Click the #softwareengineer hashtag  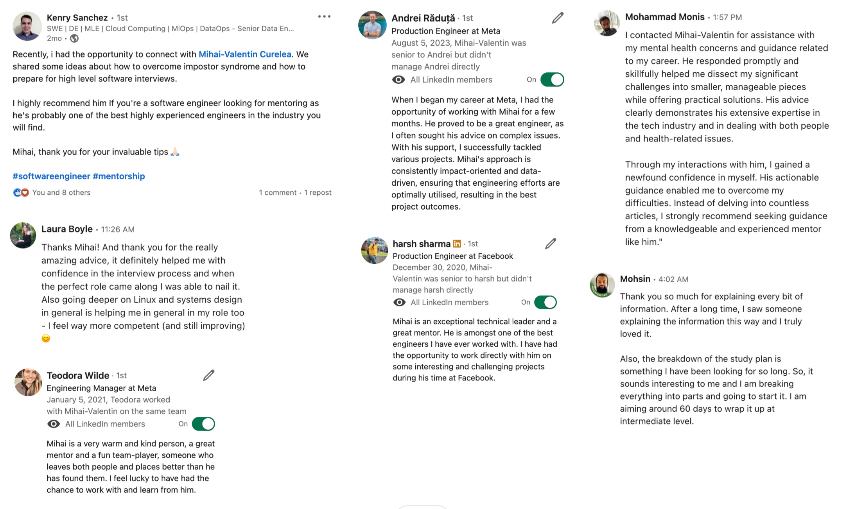click(x=51, y=176)
